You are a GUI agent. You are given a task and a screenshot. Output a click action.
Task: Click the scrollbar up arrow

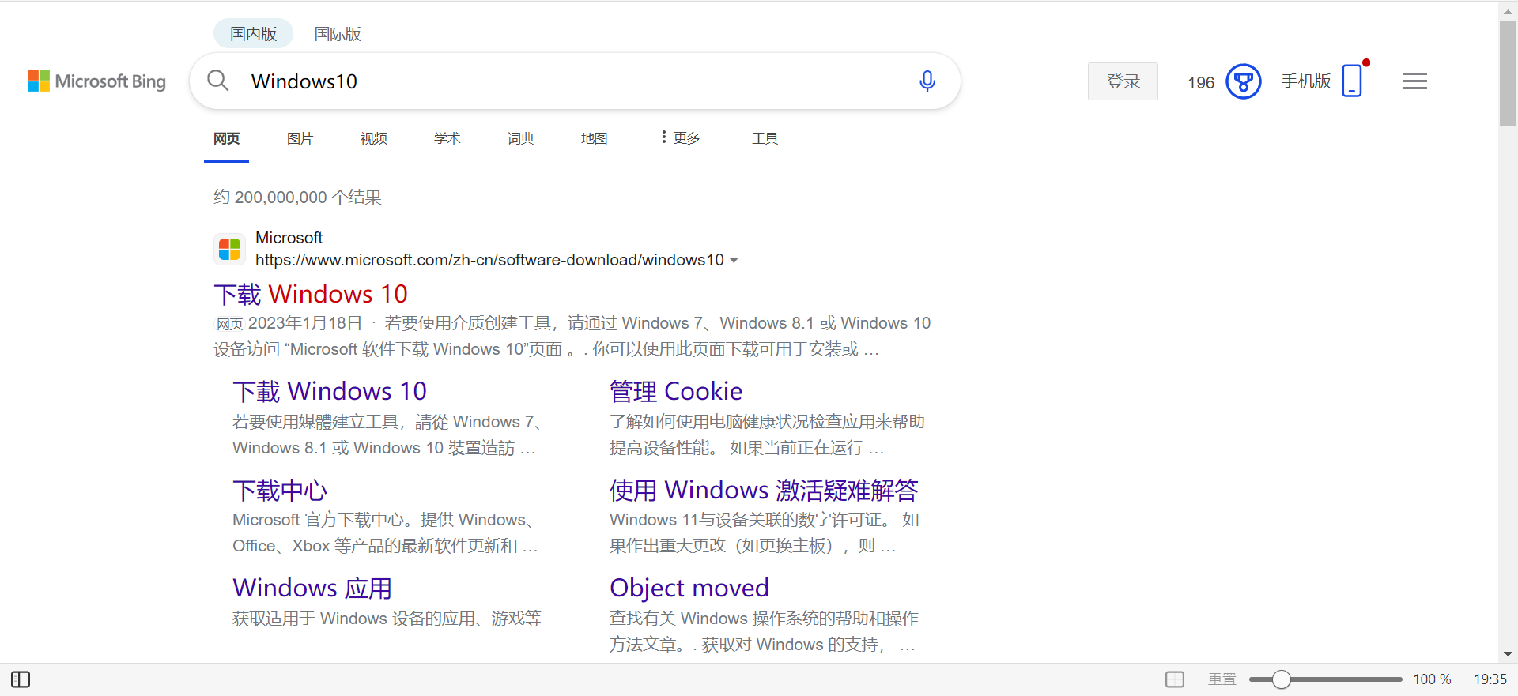tap(1508, 12)
